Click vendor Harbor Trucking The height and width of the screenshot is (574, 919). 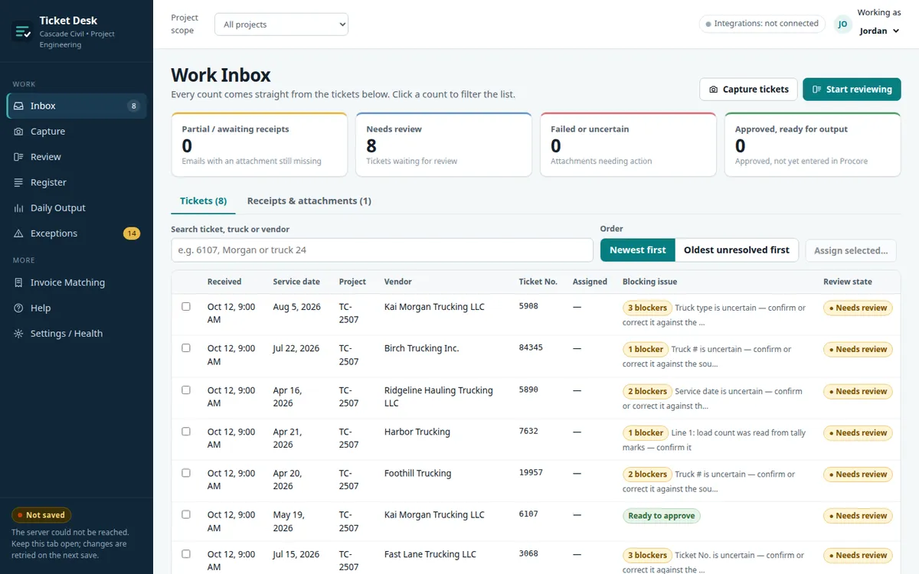click(417, 432)
